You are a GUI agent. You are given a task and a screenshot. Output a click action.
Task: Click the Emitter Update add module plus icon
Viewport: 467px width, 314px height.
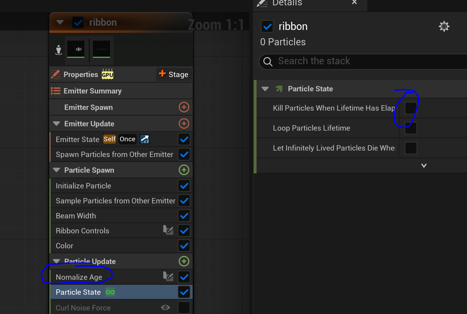coord(184,123)
